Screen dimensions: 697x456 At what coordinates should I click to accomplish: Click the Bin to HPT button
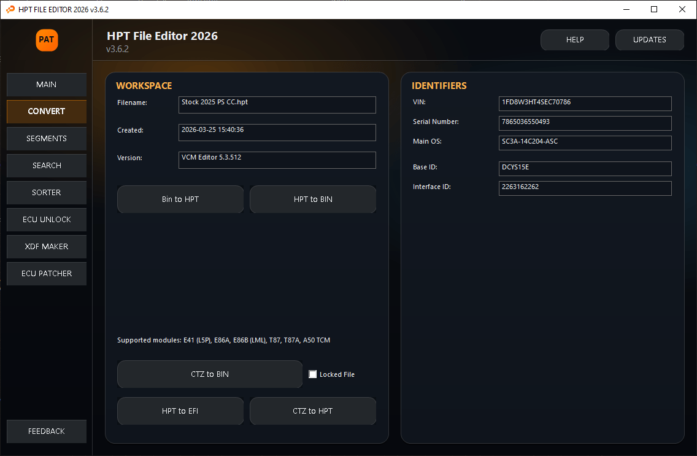click(x=180, y=199)
